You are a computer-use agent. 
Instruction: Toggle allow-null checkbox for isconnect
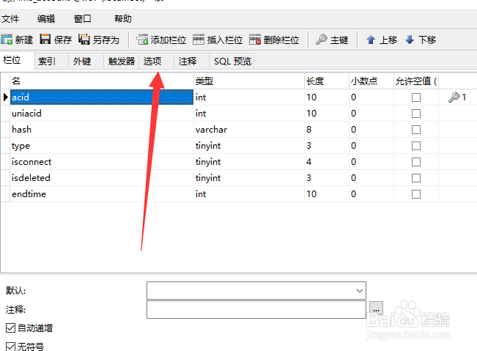tap(416, 162)
